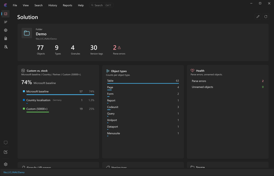This screenshot has height=176, width=274.
Task: Click the 77 Objects statistic
Action: 41,50
